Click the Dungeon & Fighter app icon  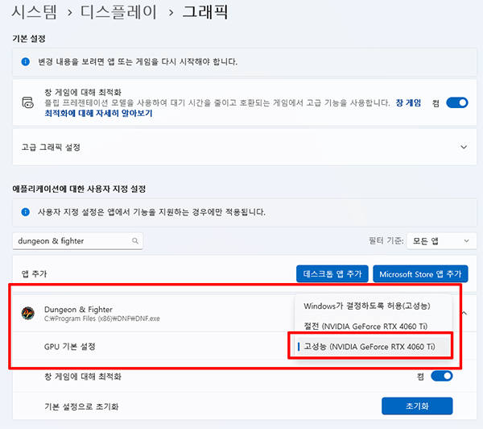tap(27, 313)
